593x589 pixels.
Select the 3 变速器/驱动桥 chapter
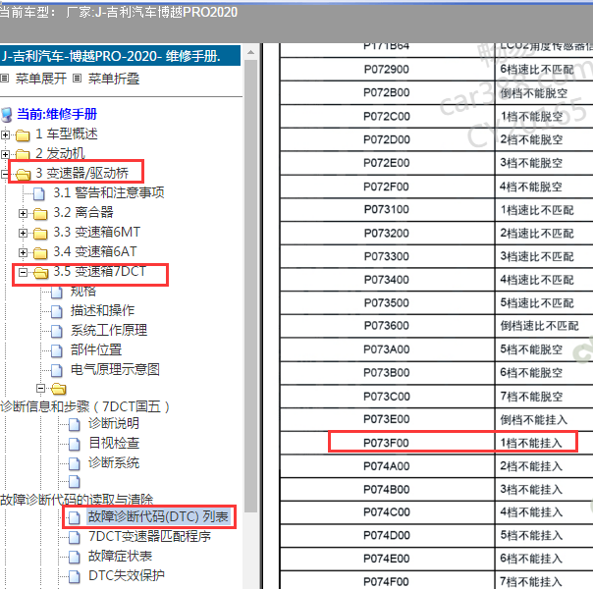tap(82, 173)
